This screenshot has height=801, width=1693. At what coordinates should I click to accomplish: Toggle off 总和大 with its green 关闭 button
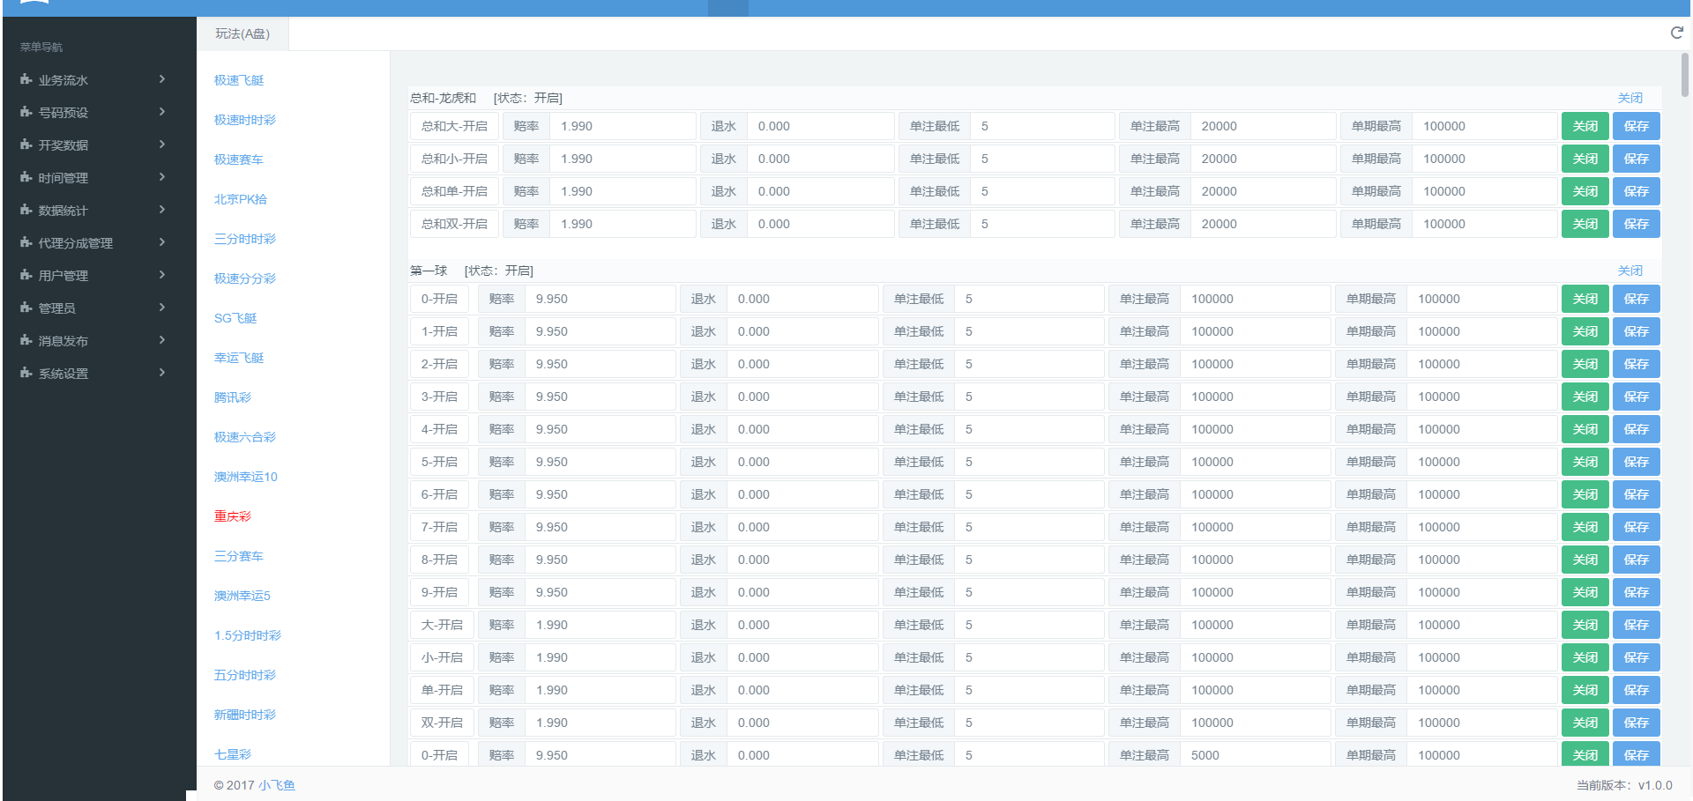pyautogui.click(x=1585, y=126)
